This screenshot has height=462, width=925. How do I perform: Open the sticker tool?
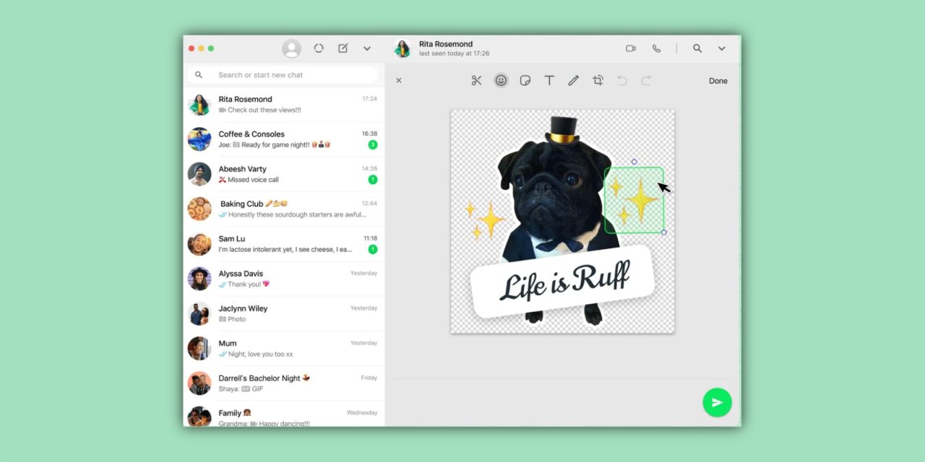(525, 81)
